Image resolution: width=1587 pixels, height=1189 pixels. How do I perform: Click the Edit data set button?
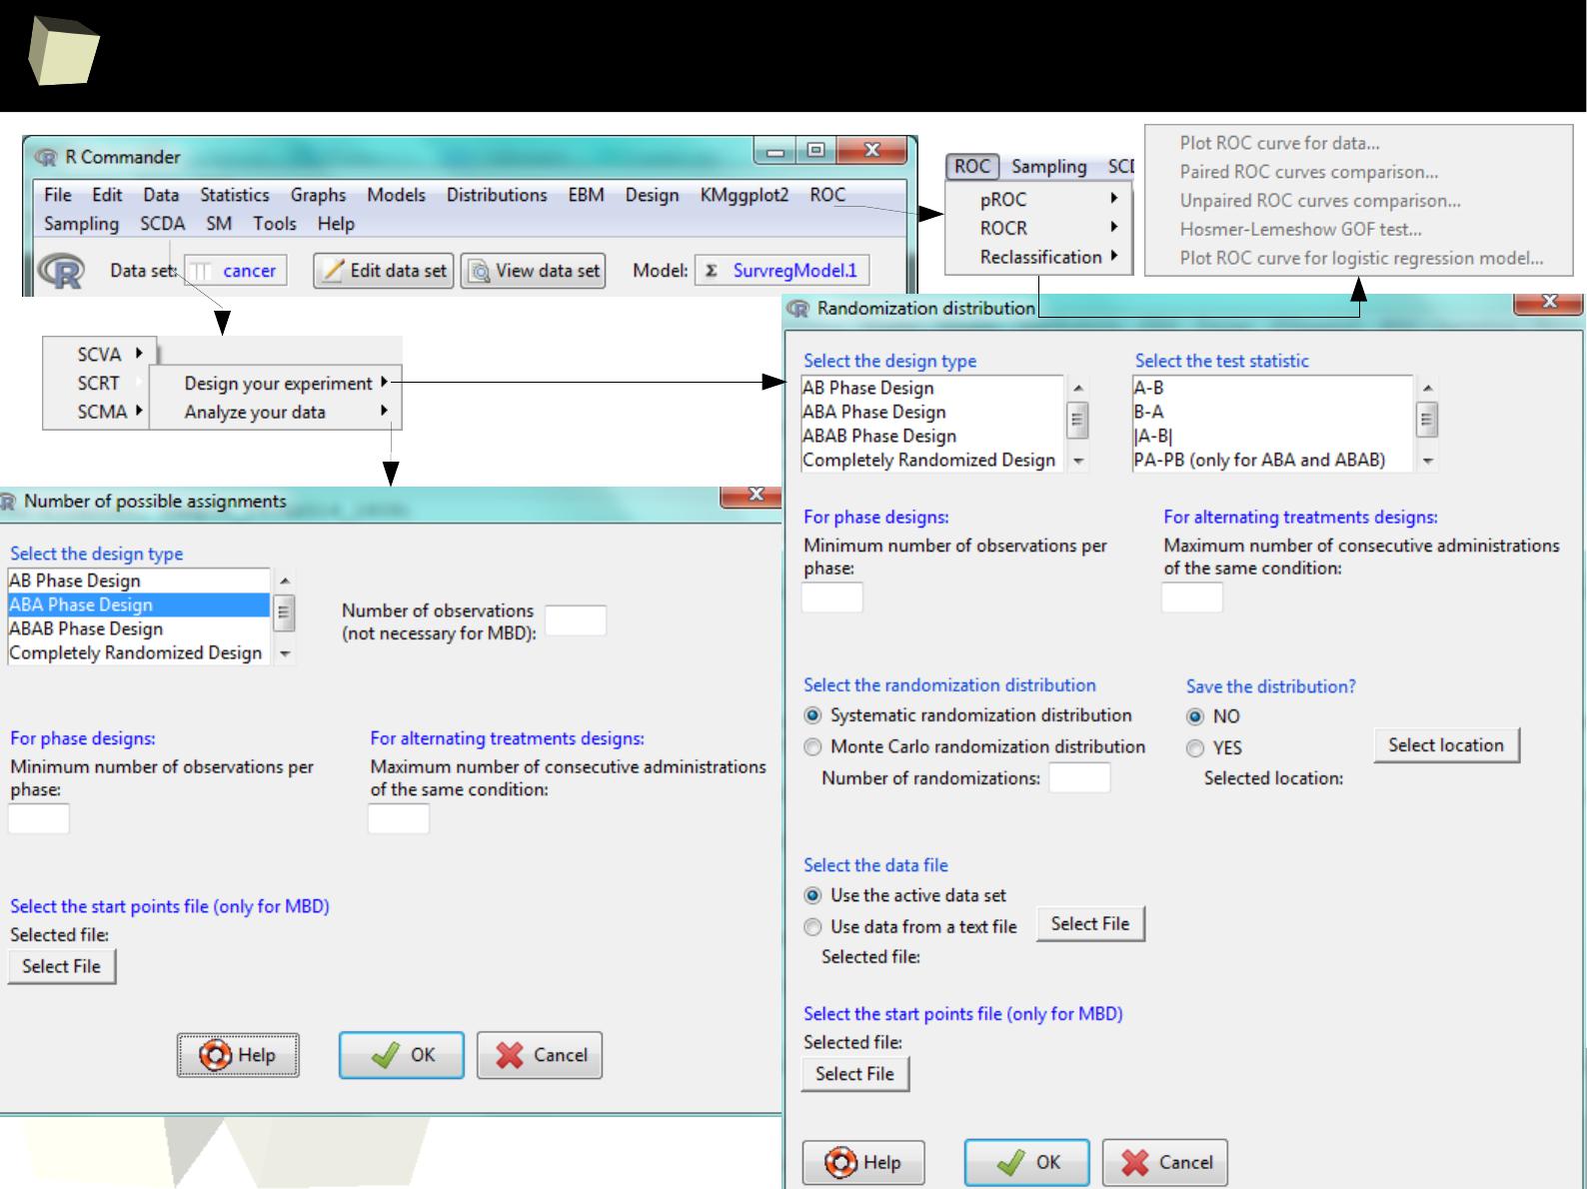point(384,271)
